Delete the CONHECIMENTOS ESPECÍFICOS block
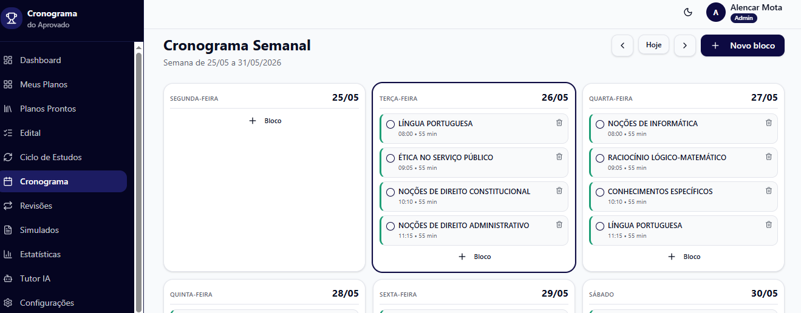 point(769,190)
